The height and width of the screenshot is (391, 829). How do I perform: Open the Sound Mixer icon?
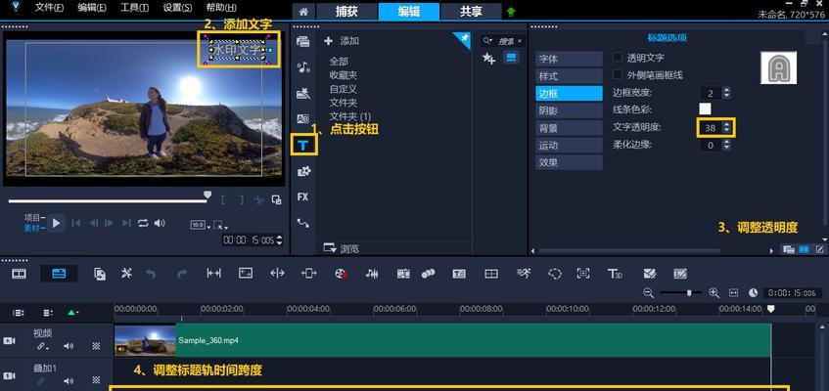click(372, 274)
